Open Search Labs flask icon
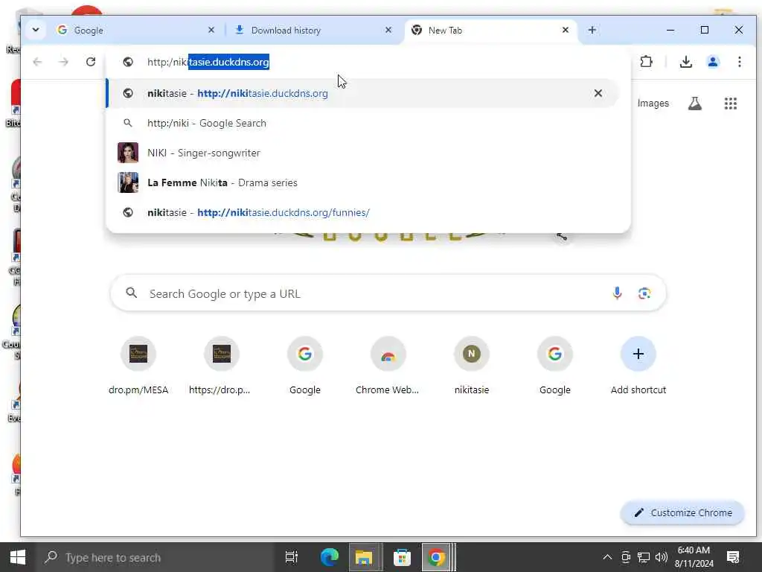The height and width of the screenshot is (572, 762). pyautogui.click(x=694, y=103)
